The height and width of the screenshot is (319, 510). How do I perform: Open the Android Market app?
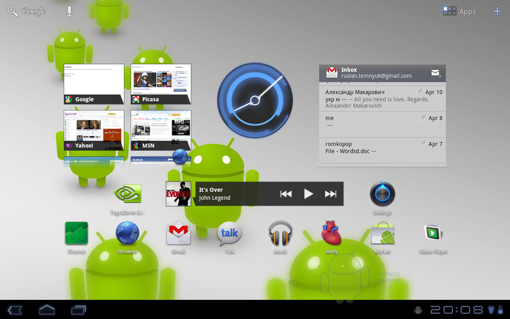382,238
